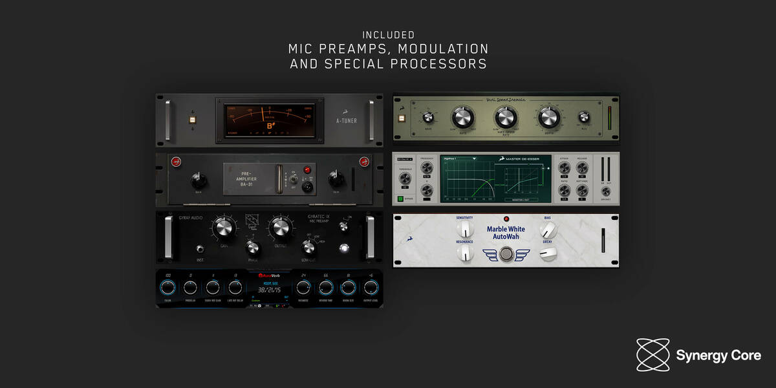
Task: Click the Gyratec IX Gain knob
Action: point(224,228)
